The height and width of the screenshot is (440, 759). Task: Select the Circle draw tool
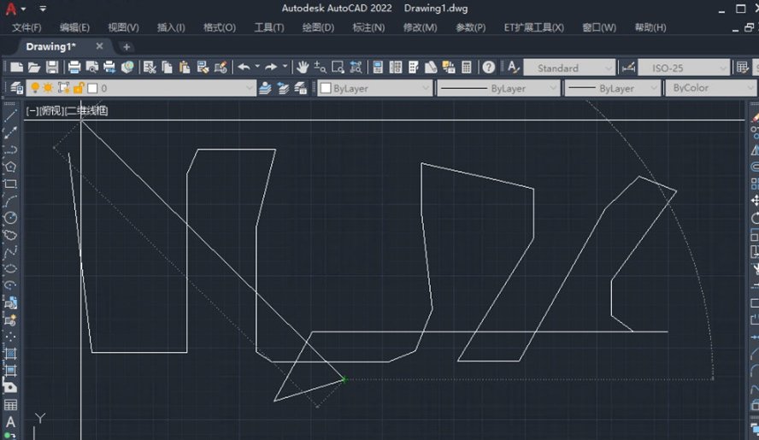pyautogui.click(x=10, y=218)
